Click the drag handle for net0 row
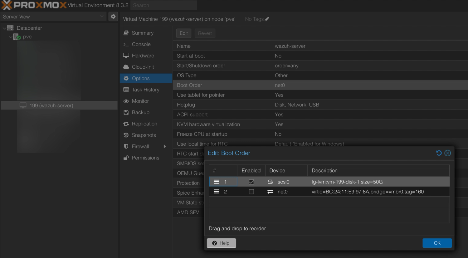Screen dimensions: 468x258 click(x=217, y=192)
